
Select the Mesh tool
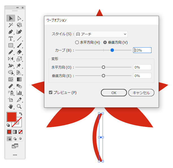(x=11, y=79)
